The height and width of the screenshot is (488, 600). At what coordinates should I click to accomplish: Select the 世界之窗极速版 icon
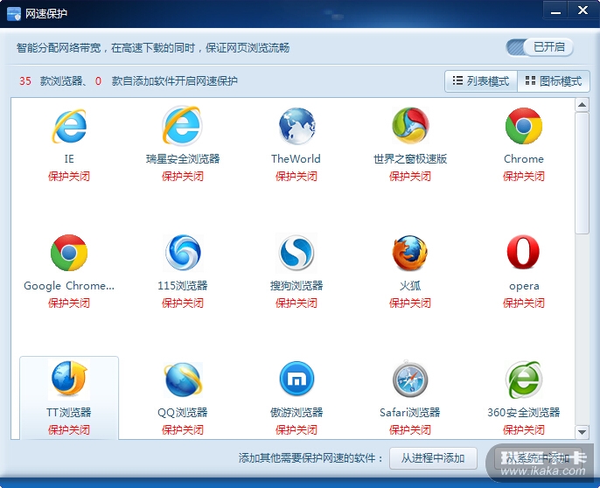coord(410,126)
